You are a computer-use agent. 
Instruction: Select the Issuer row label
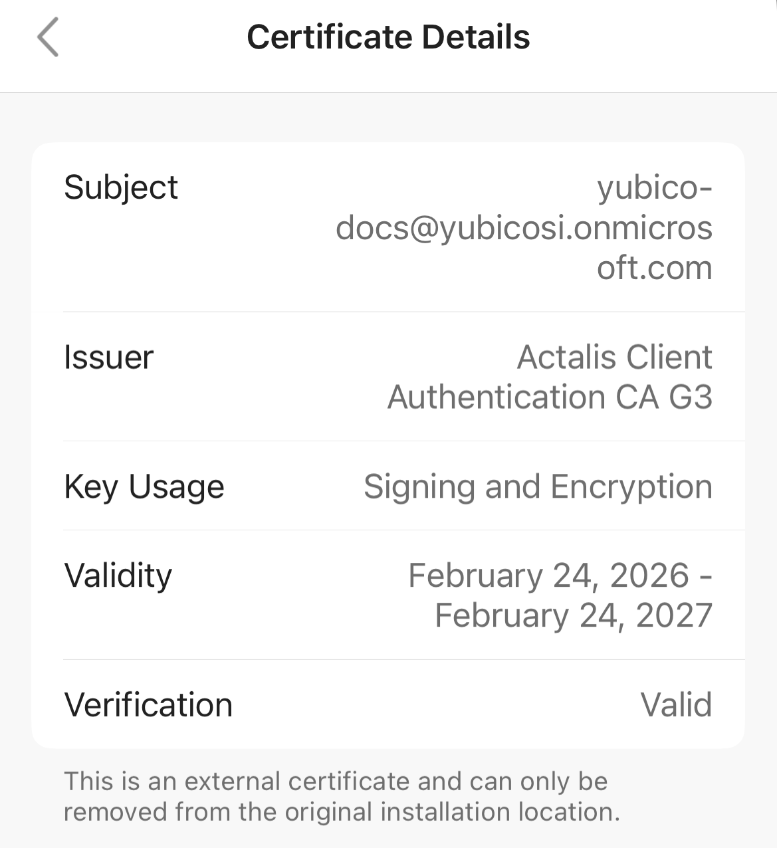[x=108, y=358]
